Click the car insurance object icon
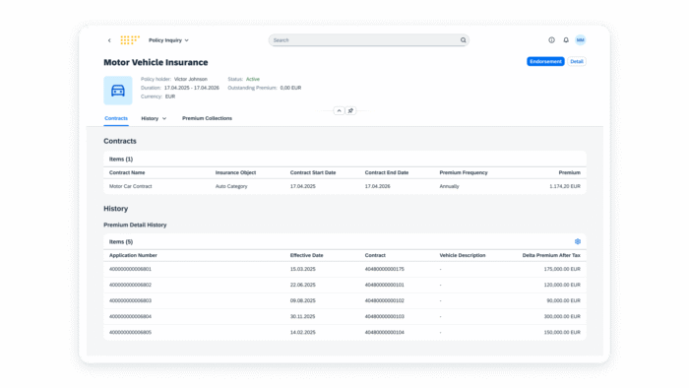Image resolution: width=689 pixels, height=388 pixels. pos(118,91)
